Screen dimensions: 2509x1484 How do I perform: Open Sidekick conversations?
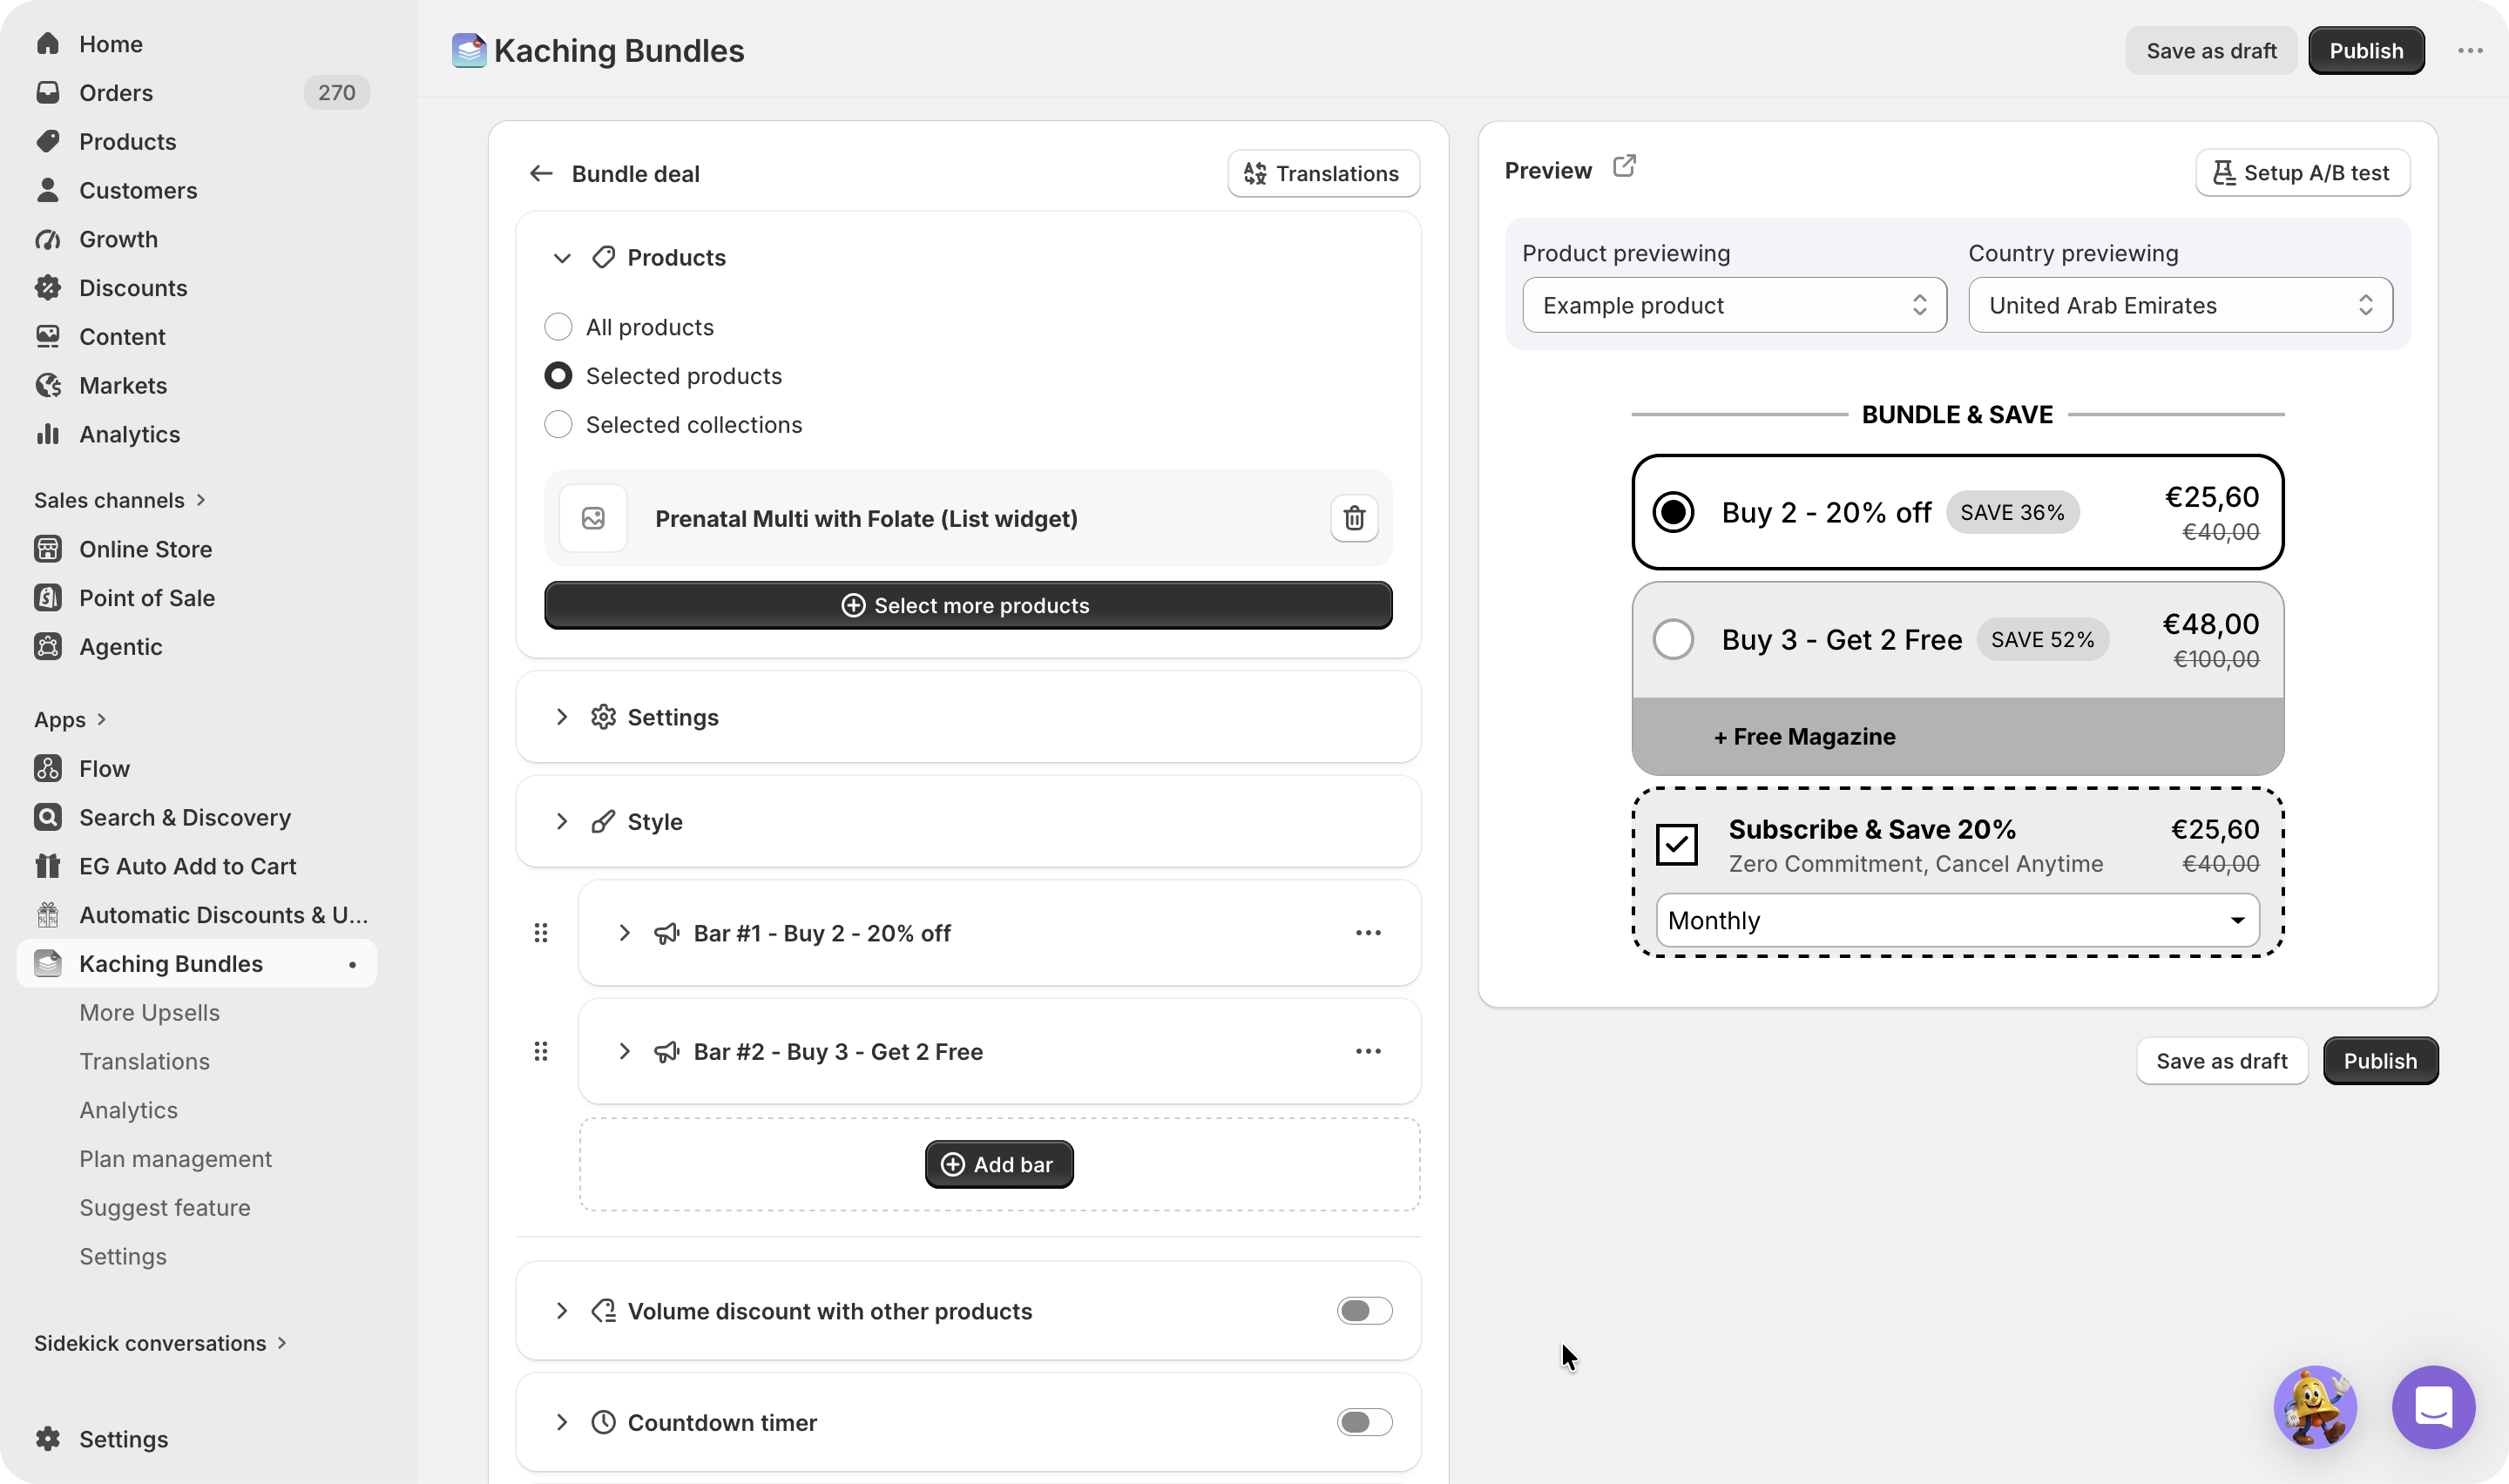[x=160, y=1343]
